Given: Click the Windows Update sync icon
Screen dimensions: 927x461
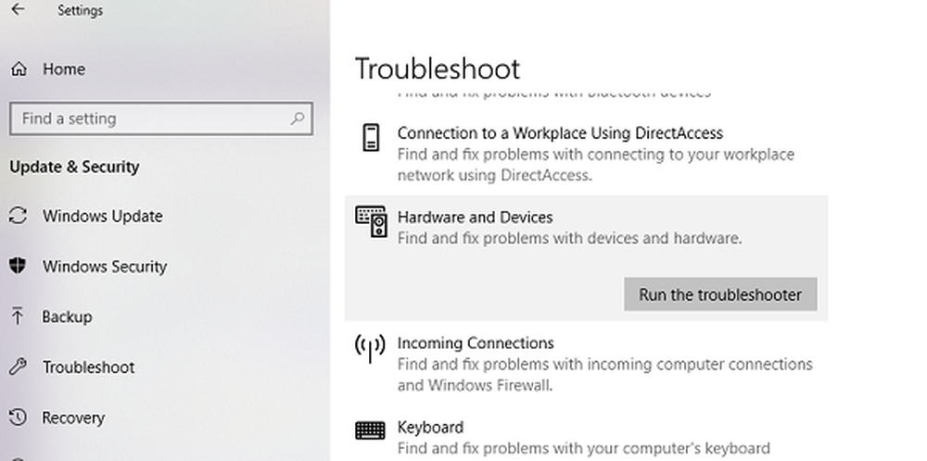Looking at the screenshot, I should click(18, 217).
